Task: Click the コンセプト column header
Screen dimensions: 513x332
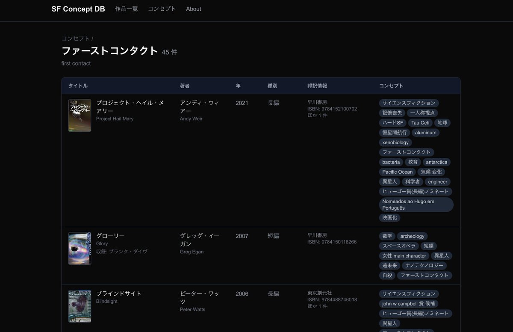Action: (x=391, y=86)
